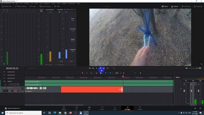Toggle Mute on Audio 1 track
This screenshot has height=115, width=204.
click(x=18, y=84)
